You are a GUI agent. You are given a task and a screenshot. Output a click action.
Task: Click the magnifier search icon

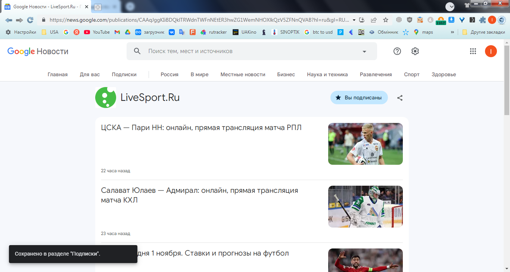[137, 51]
